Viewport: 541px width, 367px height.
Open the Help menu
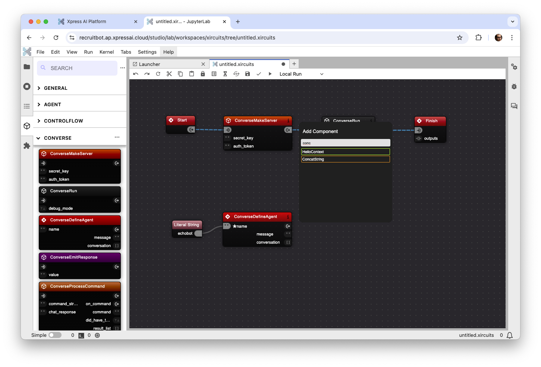pos(169,52)
